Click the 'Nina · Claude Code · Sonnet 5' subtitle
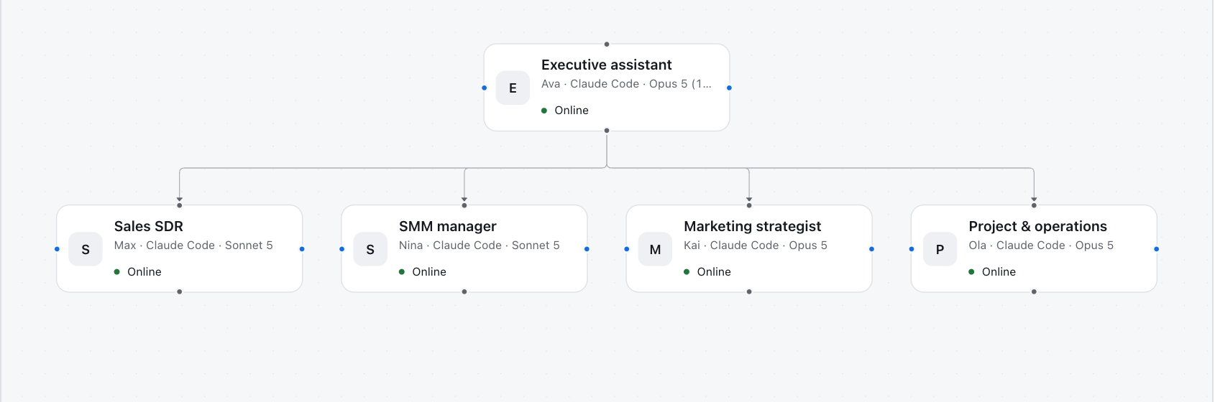1215x402 pixels. [x=480, y=246]
